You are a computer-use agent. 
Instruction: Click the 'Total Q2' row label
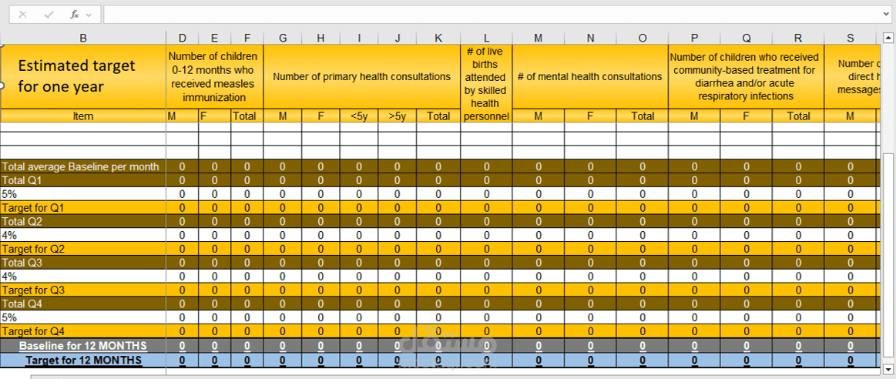click(x=83, y=222)
